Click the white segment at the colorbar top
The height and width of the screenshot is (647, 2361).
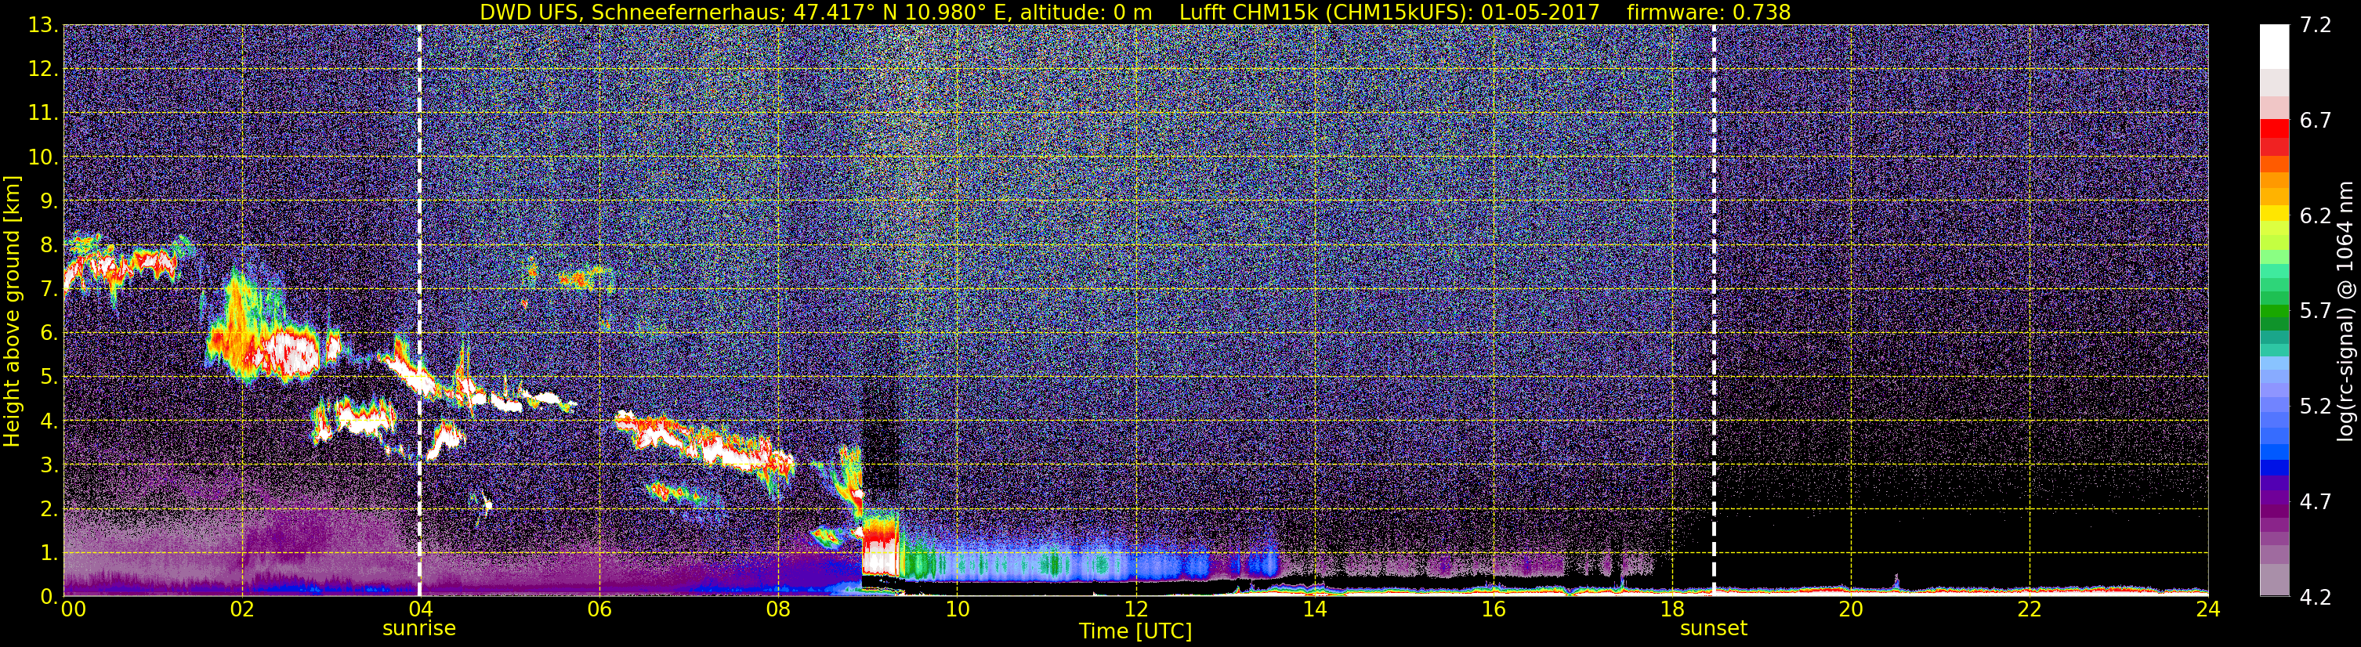tap(2274, 45)
